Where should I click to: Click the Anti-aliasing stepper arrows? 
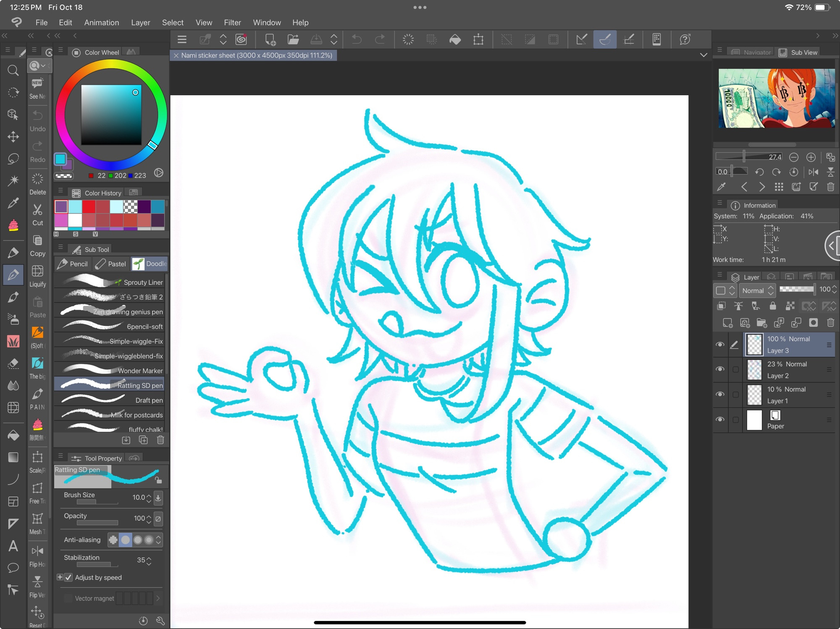pyautogui.click(x=158, y=540)
